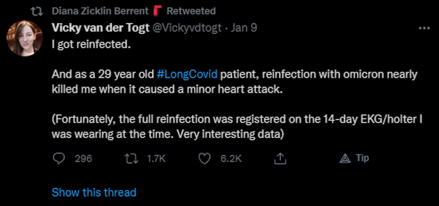Open the Jan 9 timestamp link
This screenshot has width=439, height=206.
click(x=244, y=28)
